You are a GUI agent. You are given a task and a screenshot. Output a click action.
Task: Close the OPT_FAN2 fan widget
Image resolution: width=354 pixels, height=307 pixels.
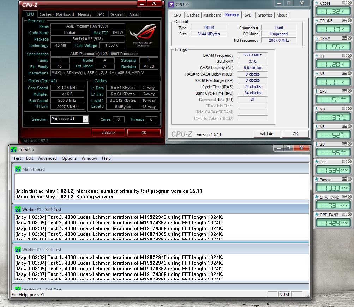tap(349, 215)
